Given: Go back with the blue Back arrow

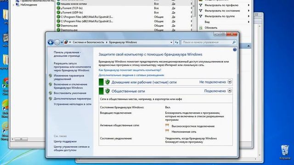Looking at the screenshot, I should click(51, 43).
